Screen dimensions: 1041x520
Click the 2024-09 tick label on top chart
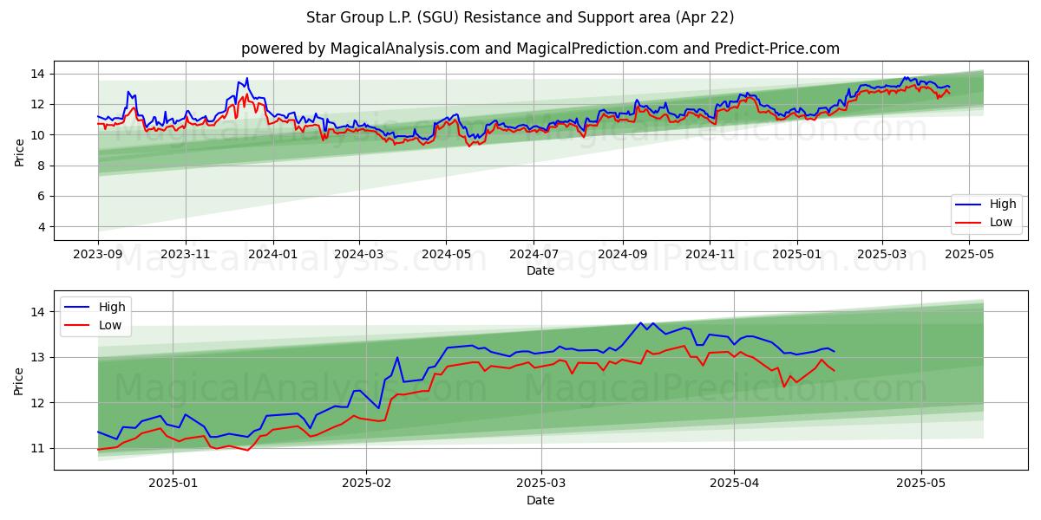(x=623, y=255)
